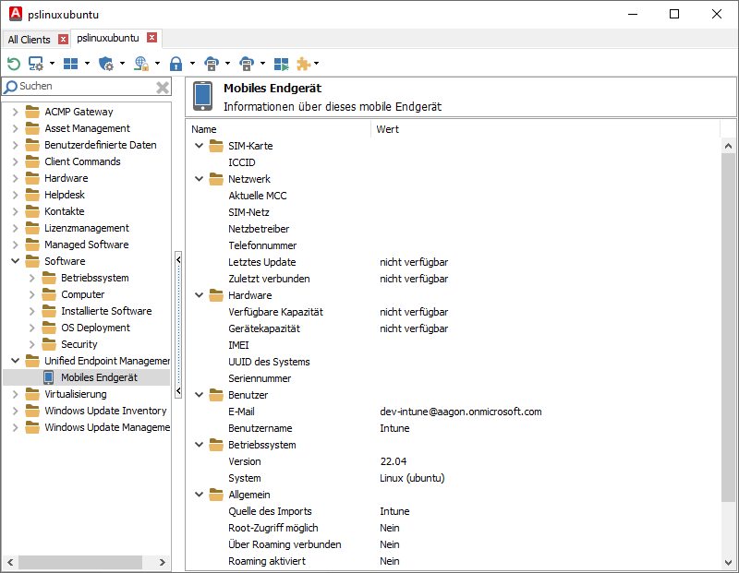The width and height of the screenshot is (739, 573).
Task: Click the yellow puzzle piece plugin icon
Action: 302,63
